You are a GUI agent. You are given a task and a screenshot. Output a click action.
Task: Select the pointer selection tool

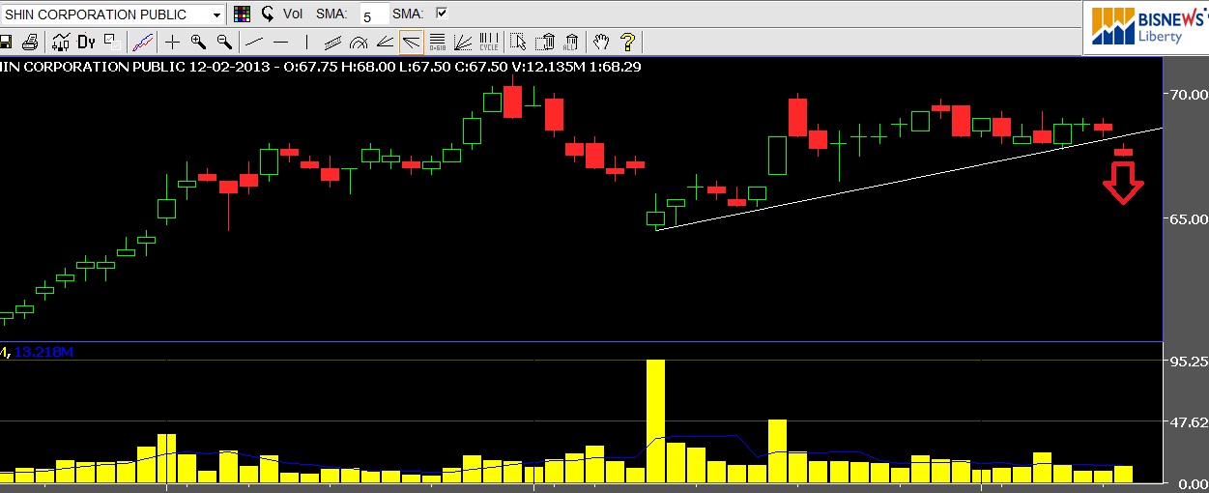pos(519,42)
